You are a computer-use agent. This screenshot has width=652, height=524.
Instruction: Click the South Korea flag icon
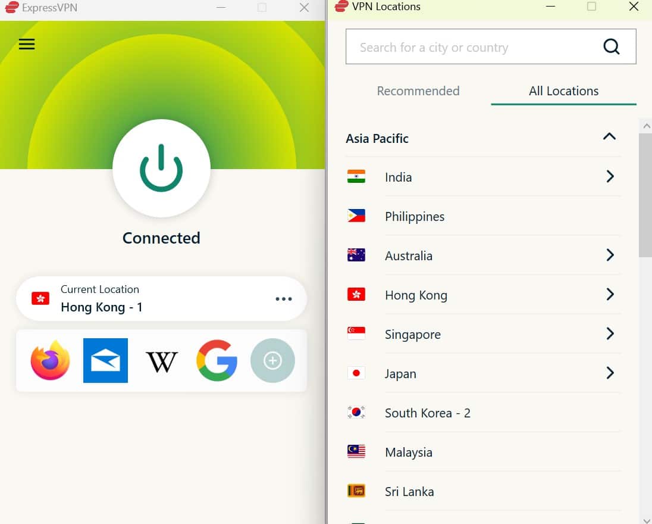point(356,412)
